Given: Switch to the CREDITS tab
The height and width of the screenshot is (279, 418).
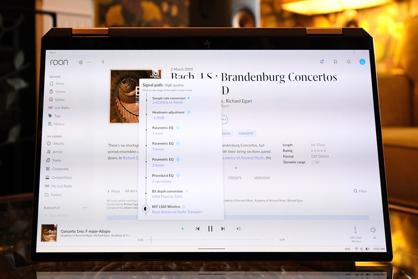Looking at the screenshot, I should coord(235,178).
